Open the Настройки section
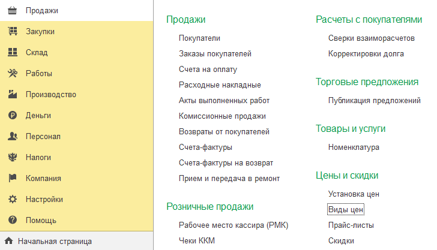The image size is (437, 250). (77, 199)
